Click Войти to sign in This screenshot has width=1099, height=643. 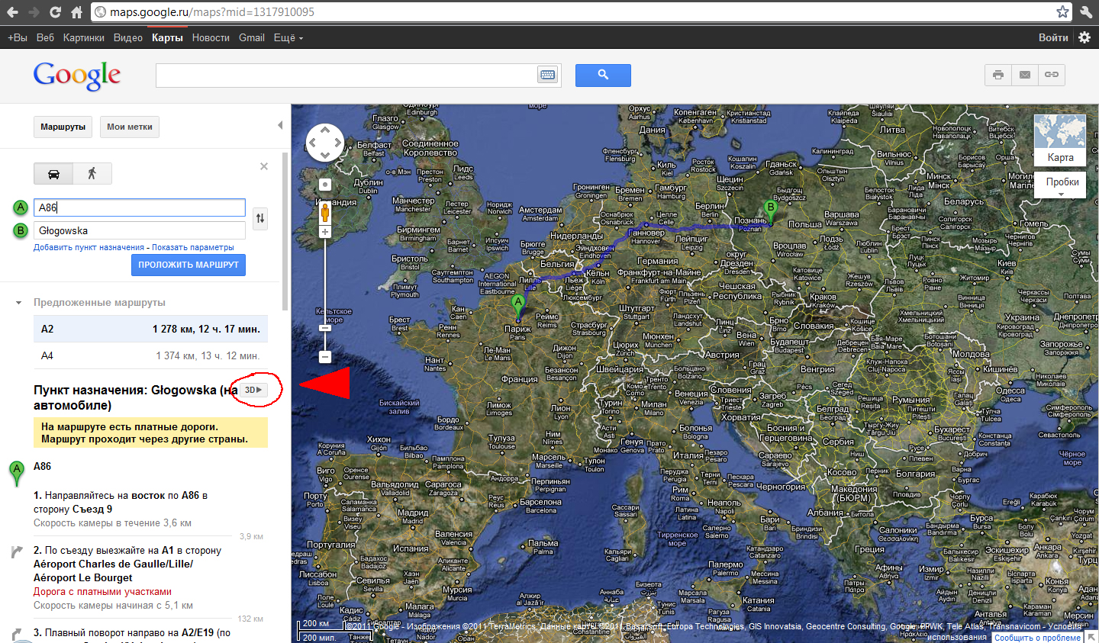tap(1053, 37)
